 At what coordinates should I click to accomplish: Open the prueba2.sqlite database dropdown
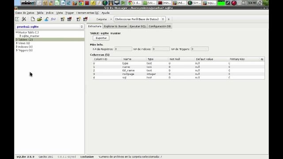tap(50, 26)
